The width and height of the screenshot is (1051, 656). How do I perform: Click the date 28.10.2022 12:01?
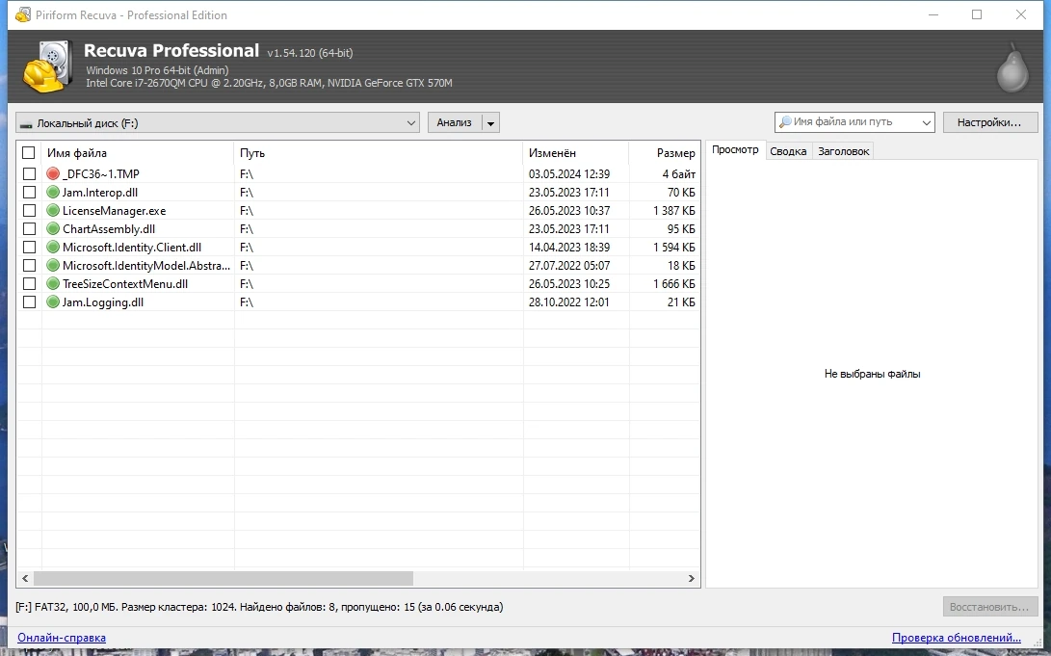click(569, 302)
